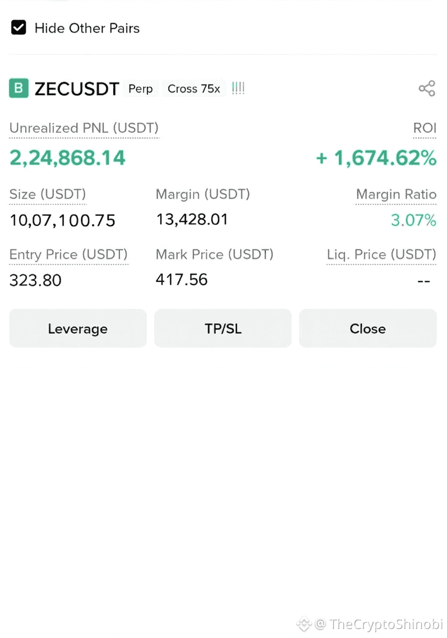The image size is (447, 638).
Task: Uncheck the Hide Other Pairs checkbox
Action: click(x=18, y=27)
